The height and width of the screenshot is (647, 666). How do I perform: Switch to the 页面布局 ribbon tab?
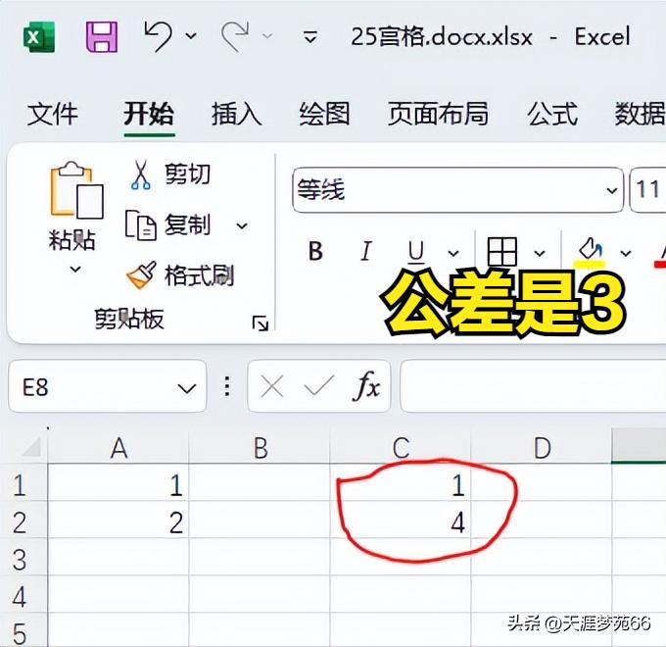(438, 114)
